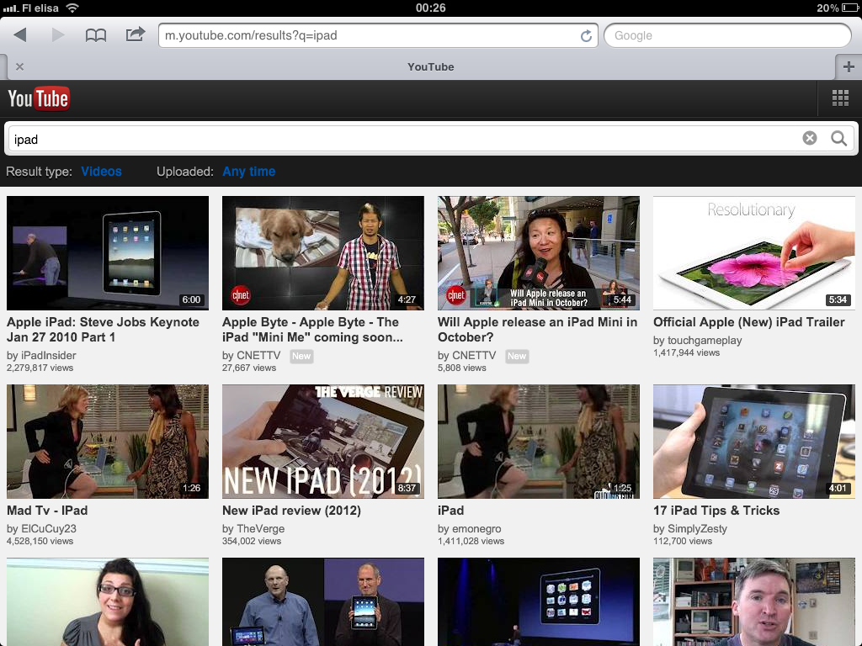862x646 pixels.
Task: Open 17 iPad Tips thumbnail
Action: pos(754,442)
